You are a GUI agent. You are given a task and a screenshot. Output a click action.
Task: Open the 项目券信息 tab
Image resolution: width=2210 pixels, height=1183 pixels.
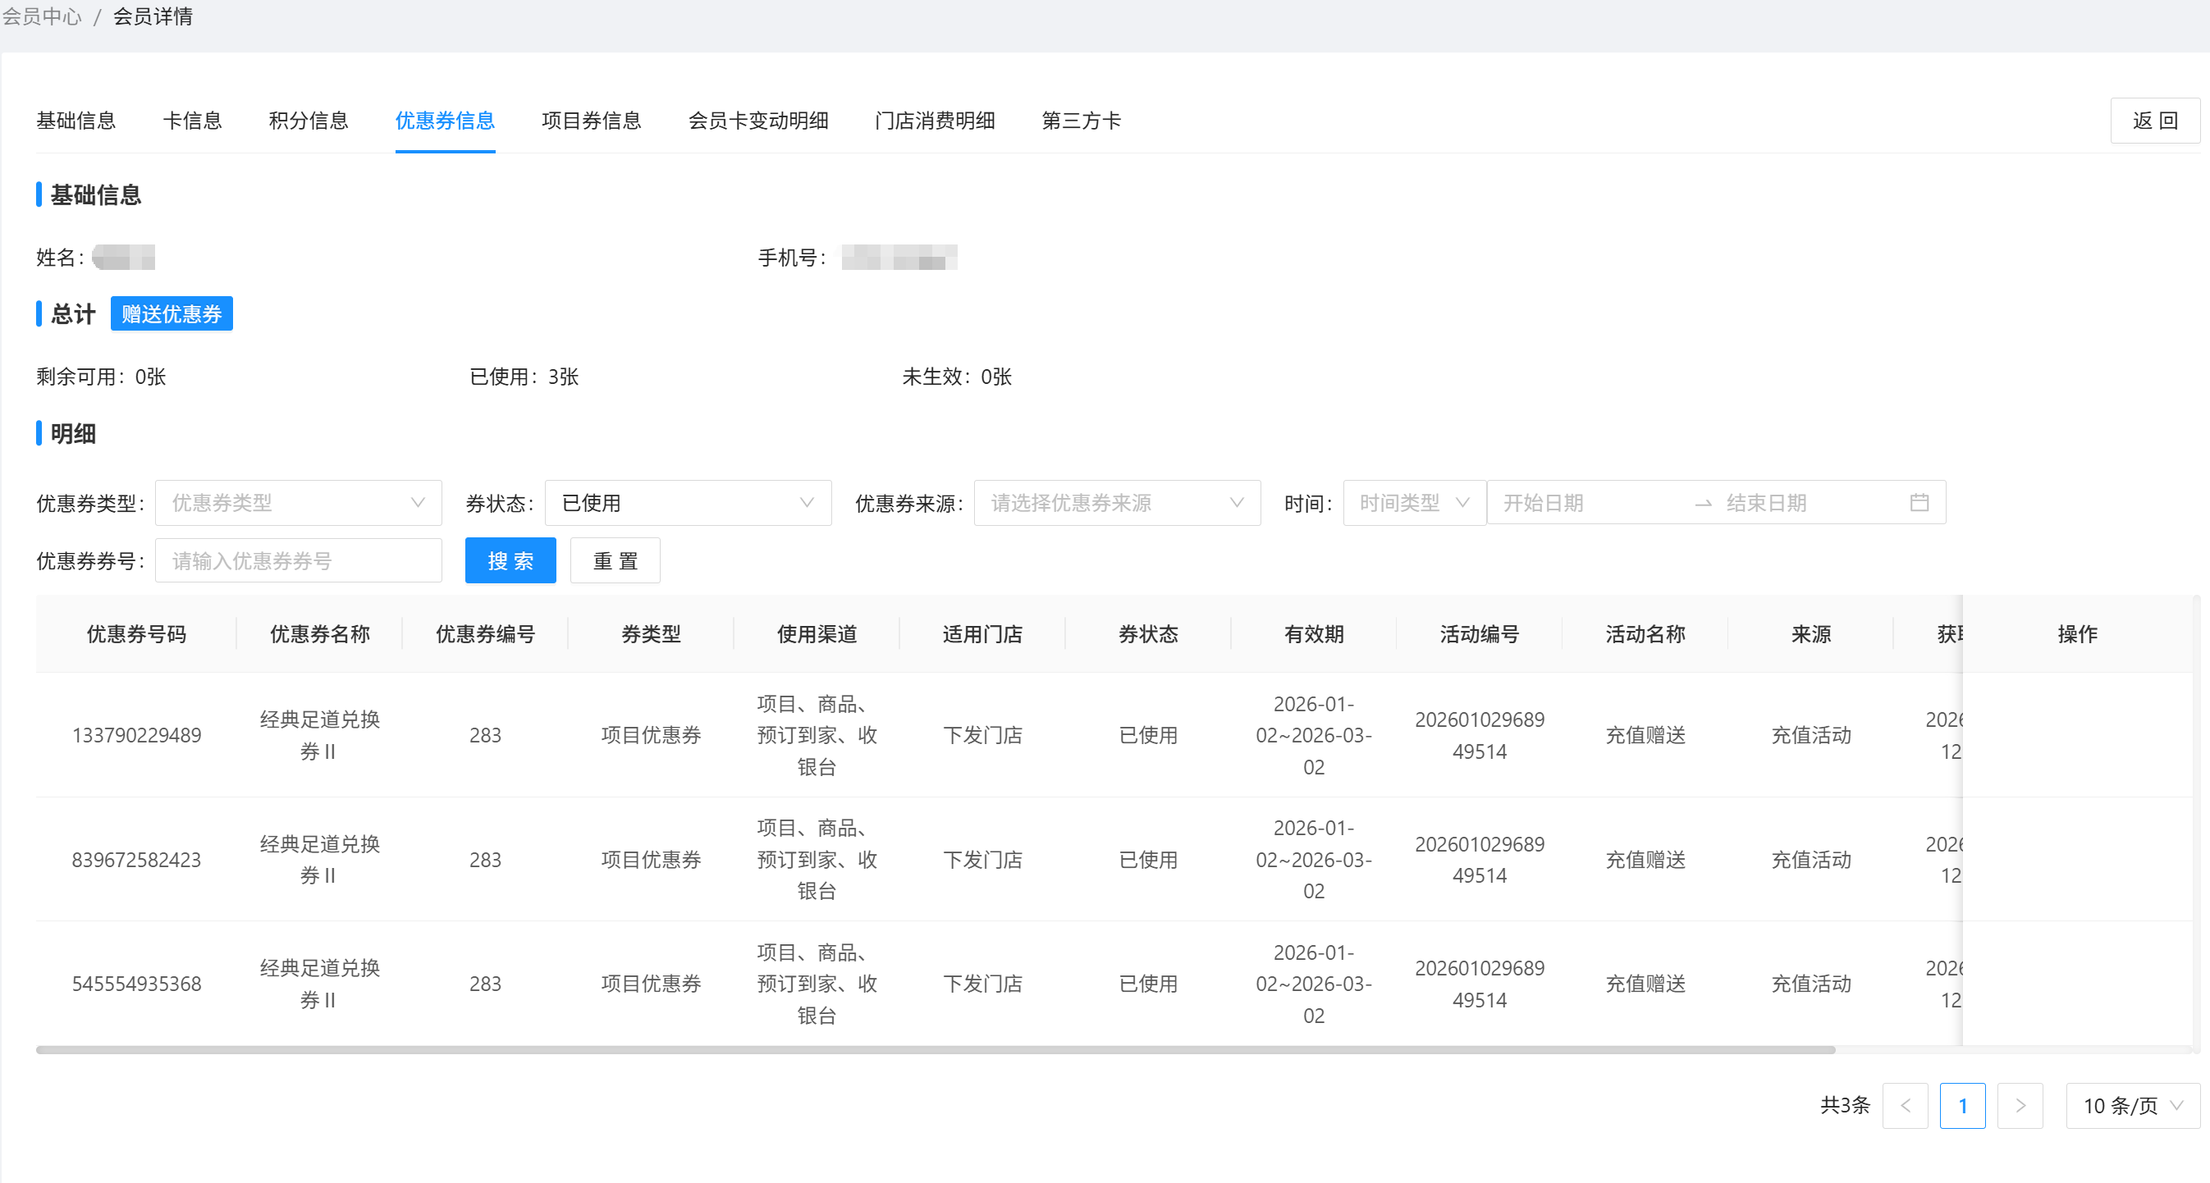tap(592, 121)
